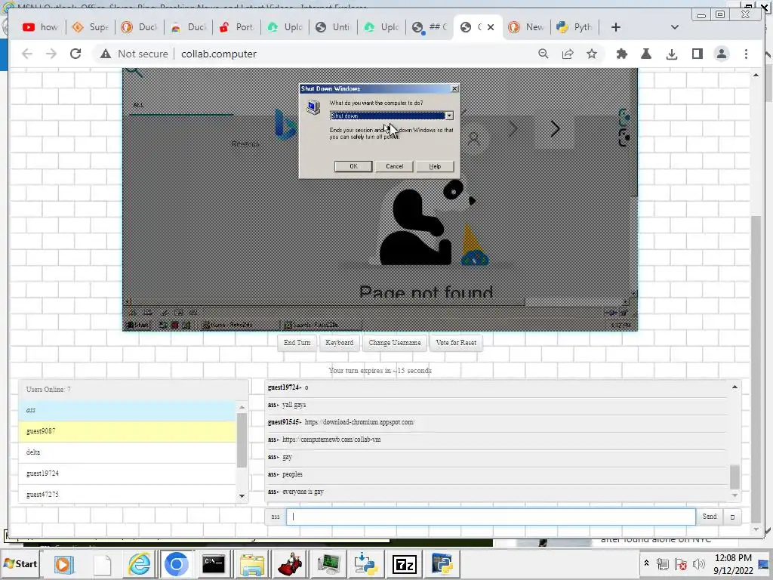This screenshot has height=580, width=773.
Task: Open Internet Explorer from taskbar
Action: click(x=139, y=564)
